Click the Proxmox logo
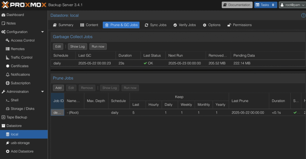The width and height of the screenshot is (306, 159). pos(24,5)
